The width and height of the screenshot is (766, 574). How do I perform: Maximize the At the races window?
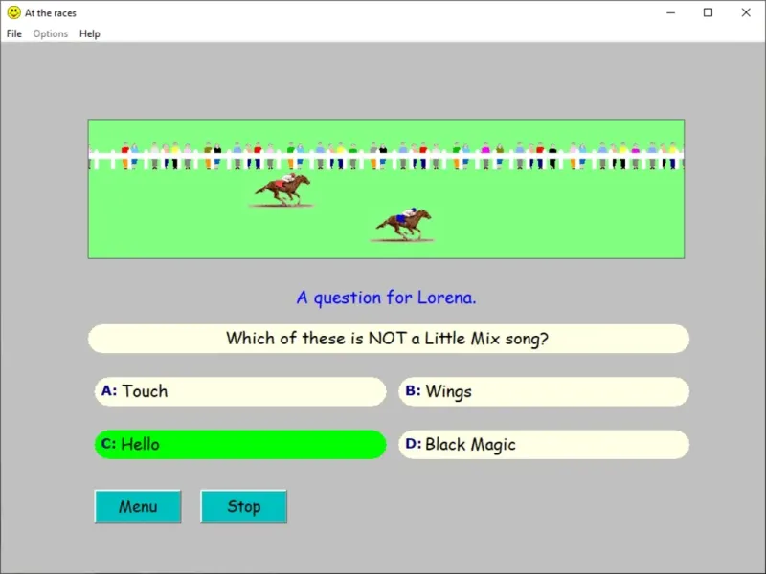708,12
